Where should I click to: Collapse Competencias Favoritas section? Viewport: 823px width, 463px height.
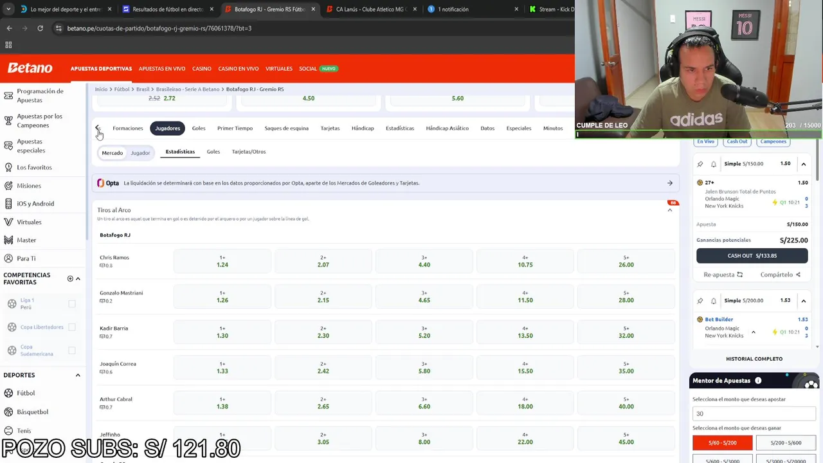[x=78, y=278]
